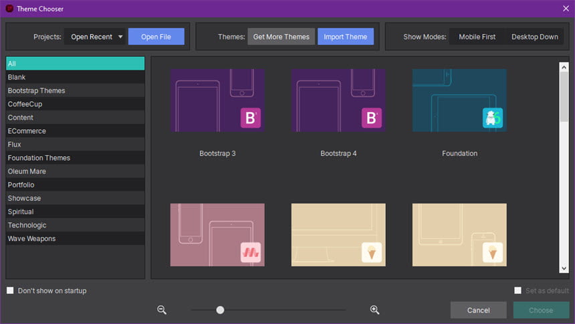Tick the Don't show on startup checkbox
The height and width of the screenshot is (324, 575).
pos(10,291)
